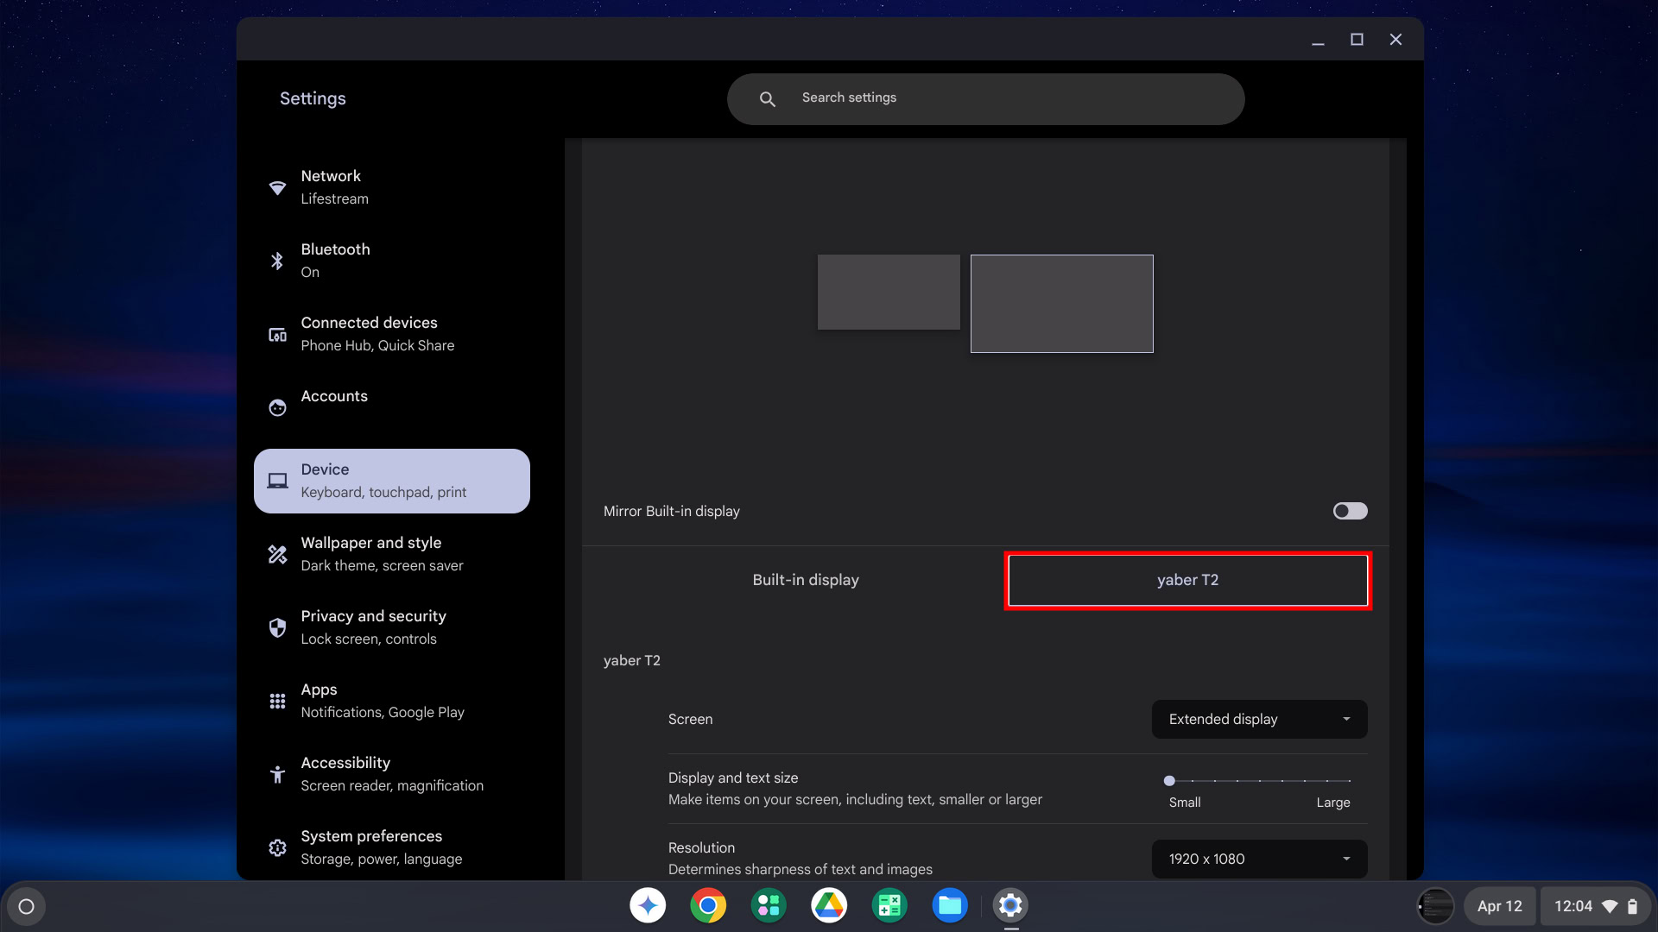The image size is (1658, 932).
Task: Open the Resolution 1920 x 1080 dropdown
Action: [x=1259, y=859]
